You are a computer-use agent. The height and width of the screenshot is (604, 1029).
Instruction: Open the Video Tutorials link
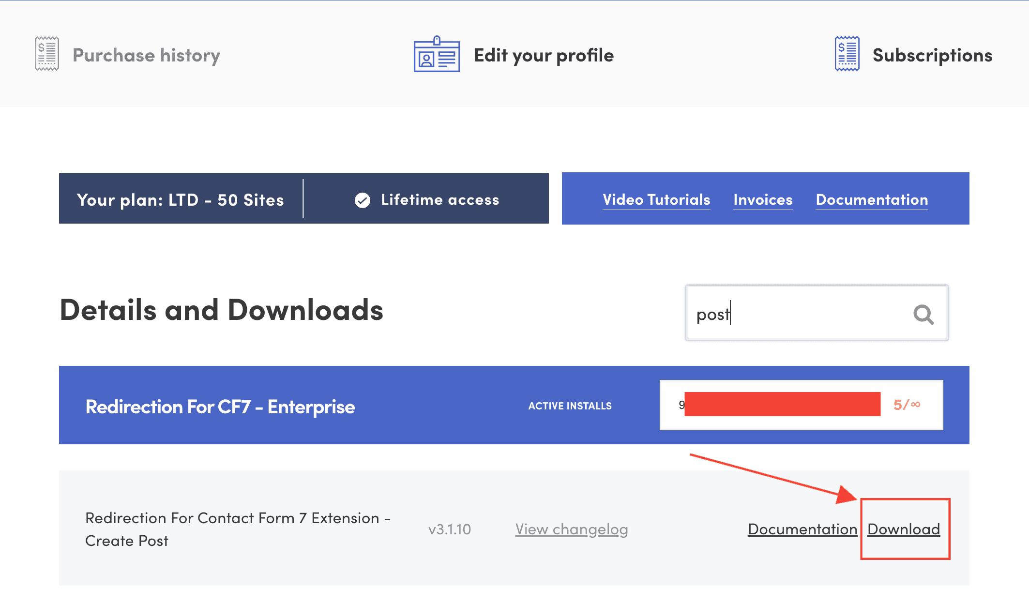point(656,199)
